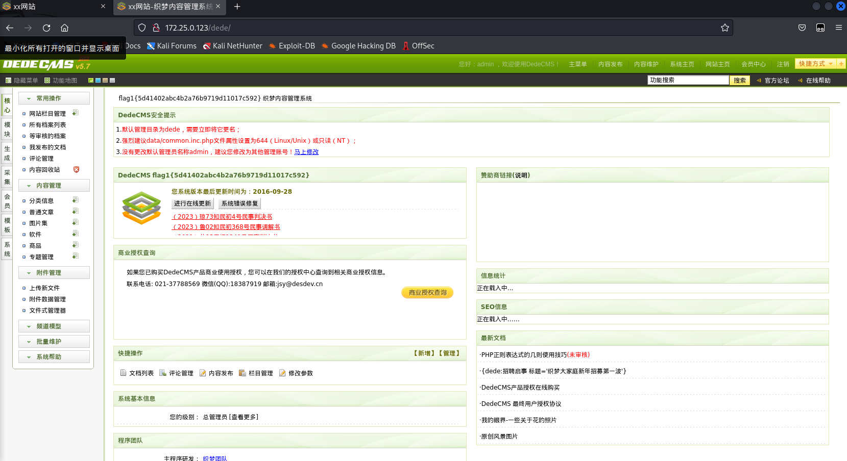
Task: Select the green skin color swatch
Action: tap(91, 80)
